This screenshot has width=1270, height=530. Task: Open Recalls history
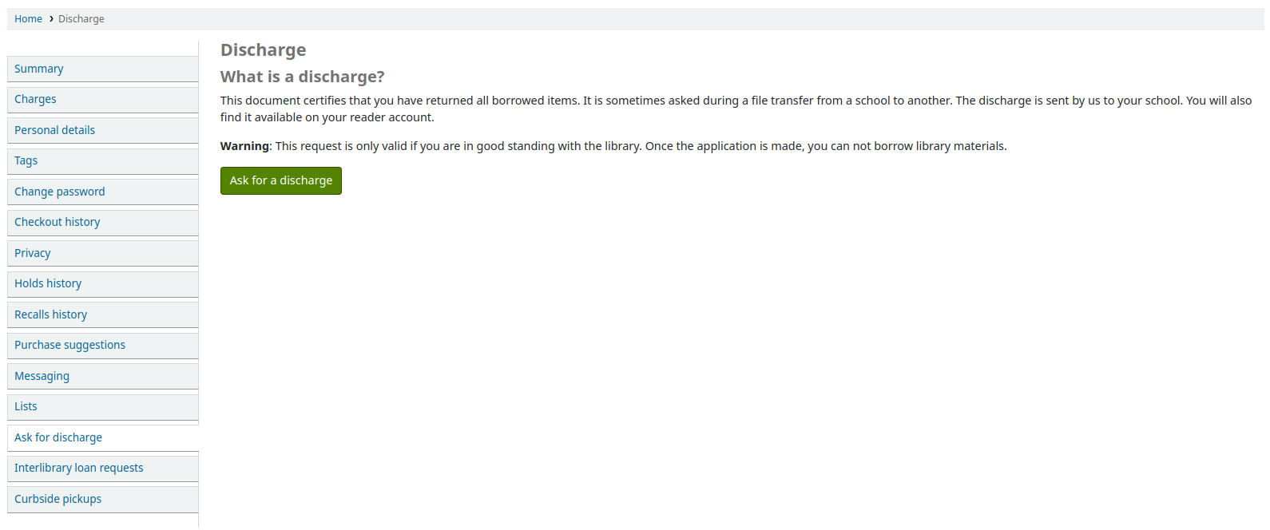50,314
